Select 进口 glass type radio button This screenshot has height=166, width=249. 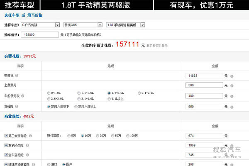pyautogui.click(x=49, y=164)
